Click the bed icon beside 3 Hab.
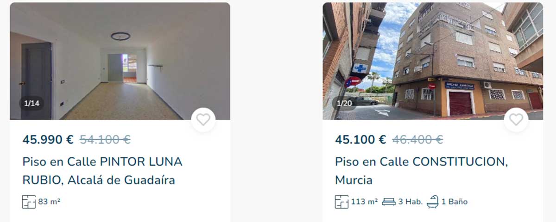This screenshot has height=222, width=556. coord(389,202)
